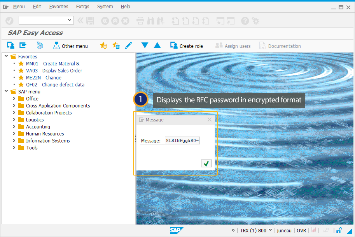Click the SAP Business Workplace icon
The width and height of the screenshot is (355, 237).
(x=40, y=46)
